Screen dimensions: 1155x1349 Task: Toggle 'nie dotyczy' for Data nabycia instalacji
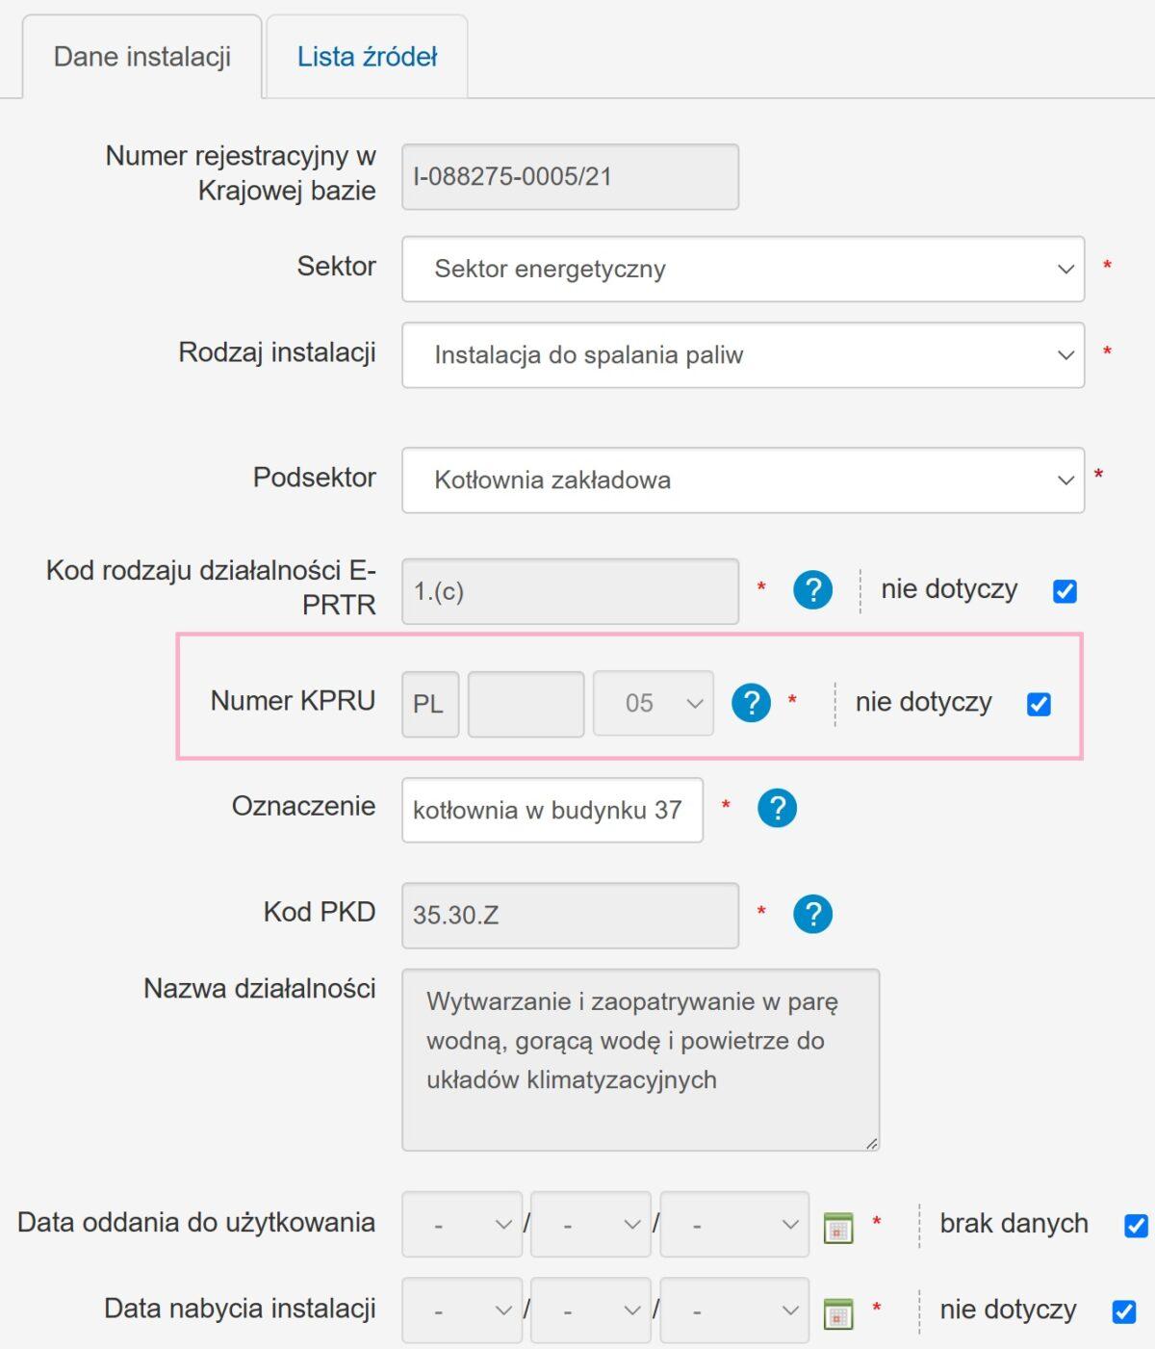1123,1311
